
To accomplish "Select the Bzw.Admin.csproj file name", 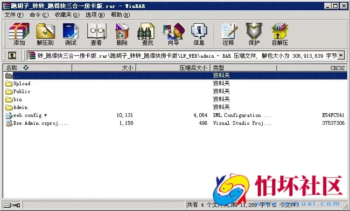I will [41, 123].
